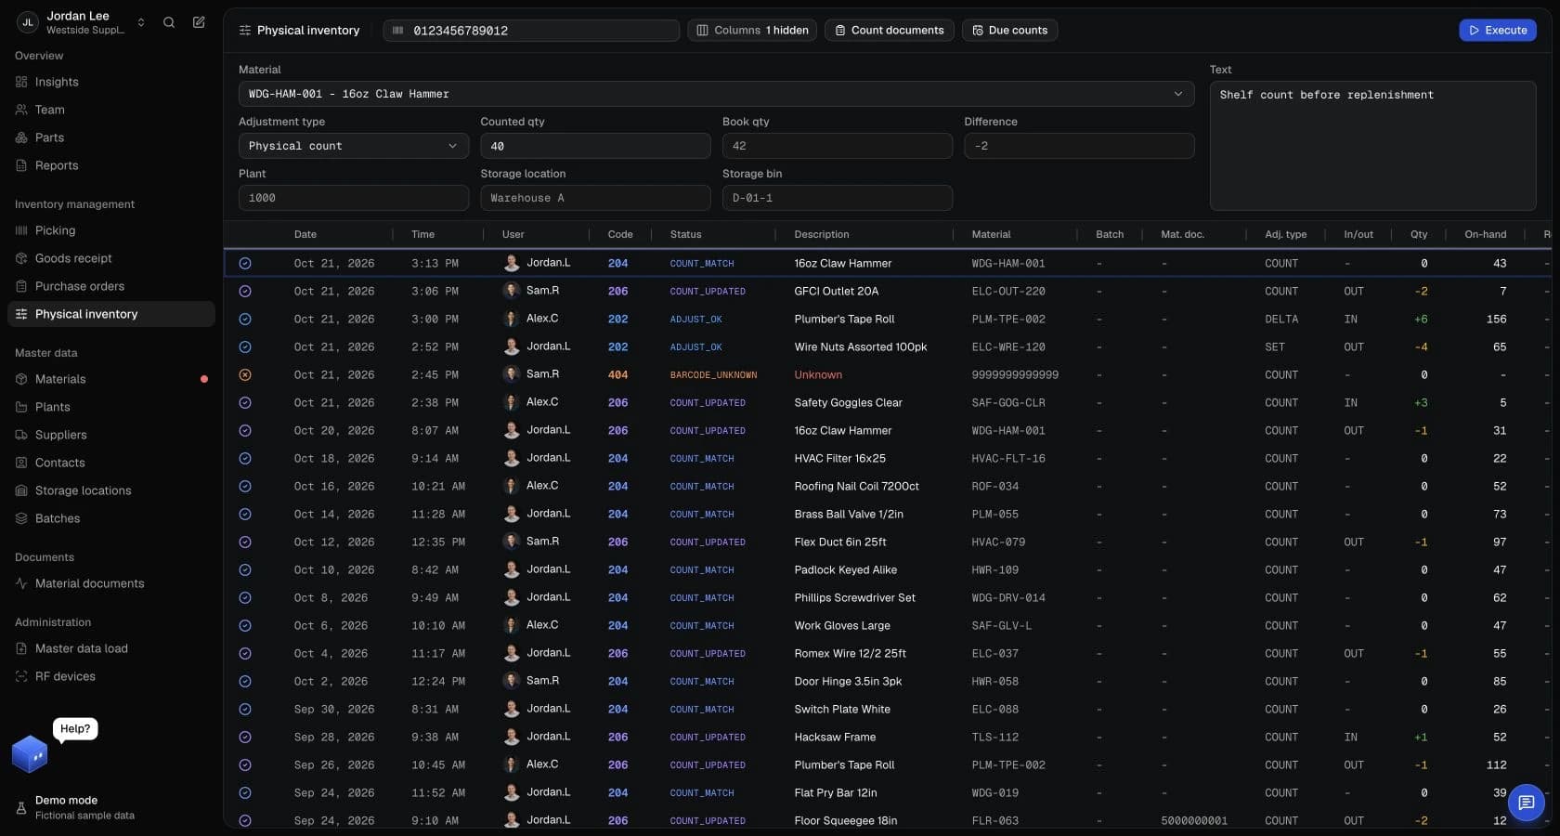Open Team in the sidebar
Screen dimensions: 1560x836
[111, 110]
